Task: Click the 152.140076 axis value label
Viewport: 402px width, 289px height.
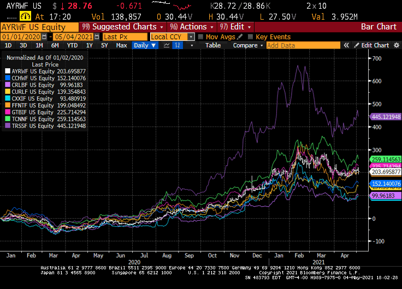Action: click(386, 184)
